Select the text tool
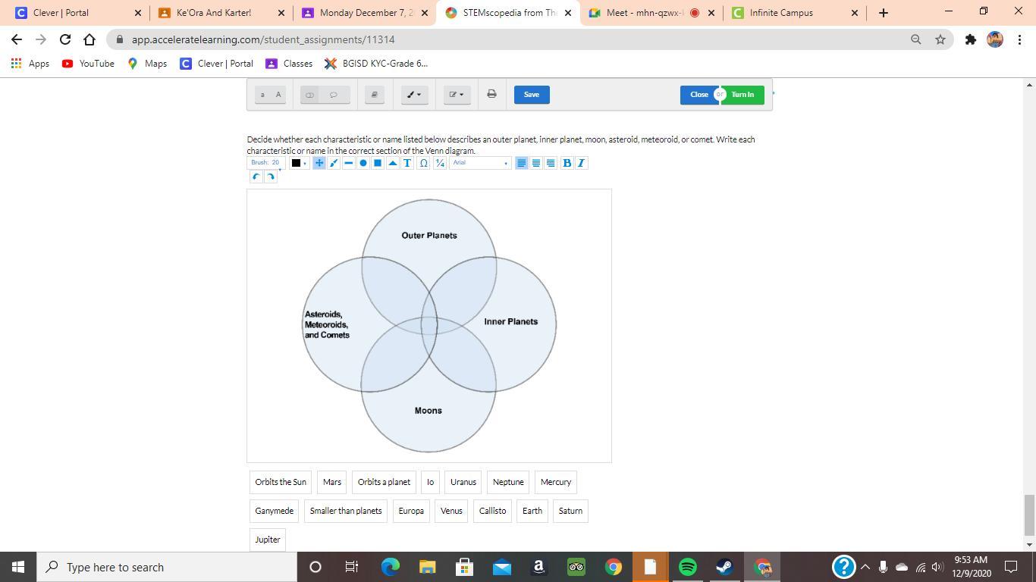This screenshot has width=1036, height=582. pos(407,163)
